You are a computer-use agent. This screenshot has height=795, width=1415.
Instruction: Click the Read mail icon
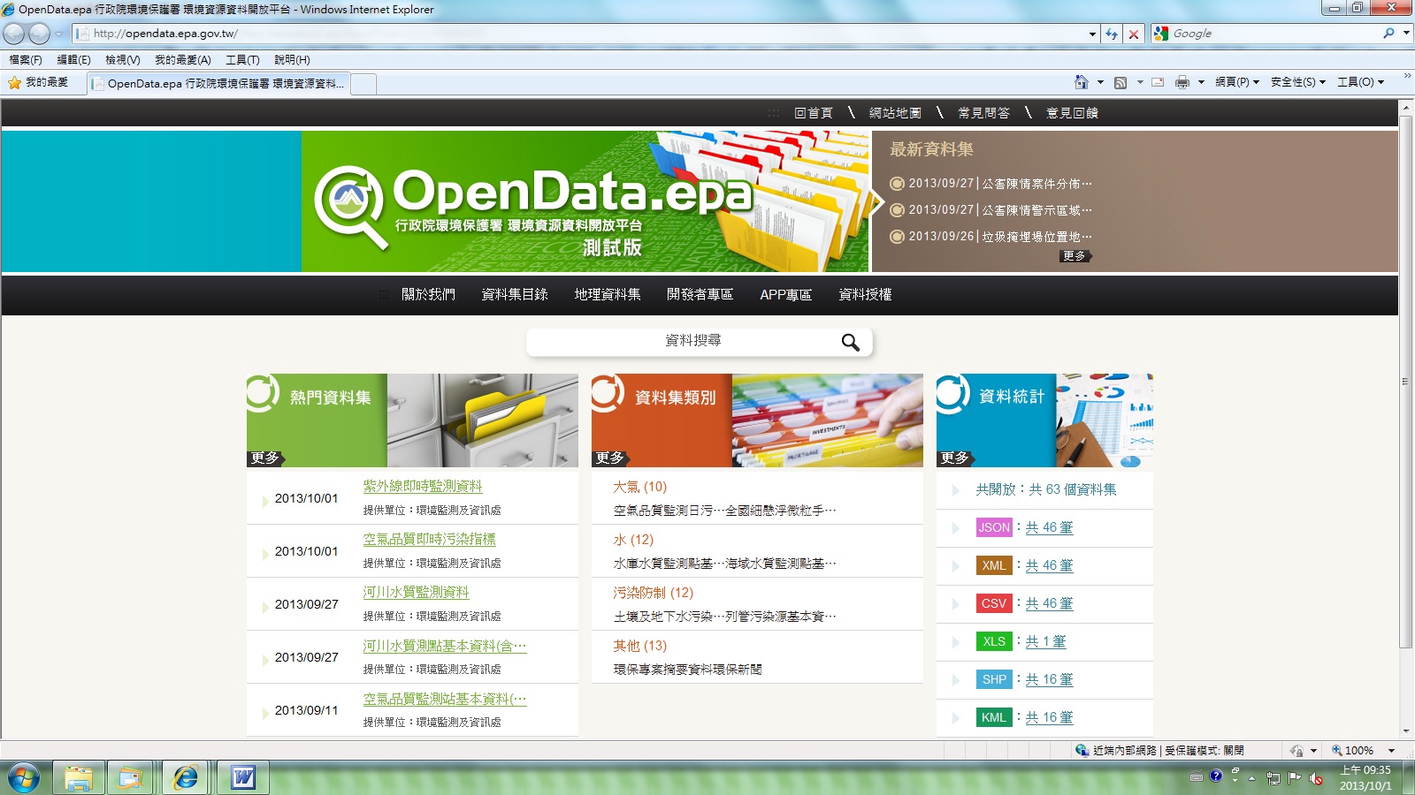click(x=1158, y=82)
